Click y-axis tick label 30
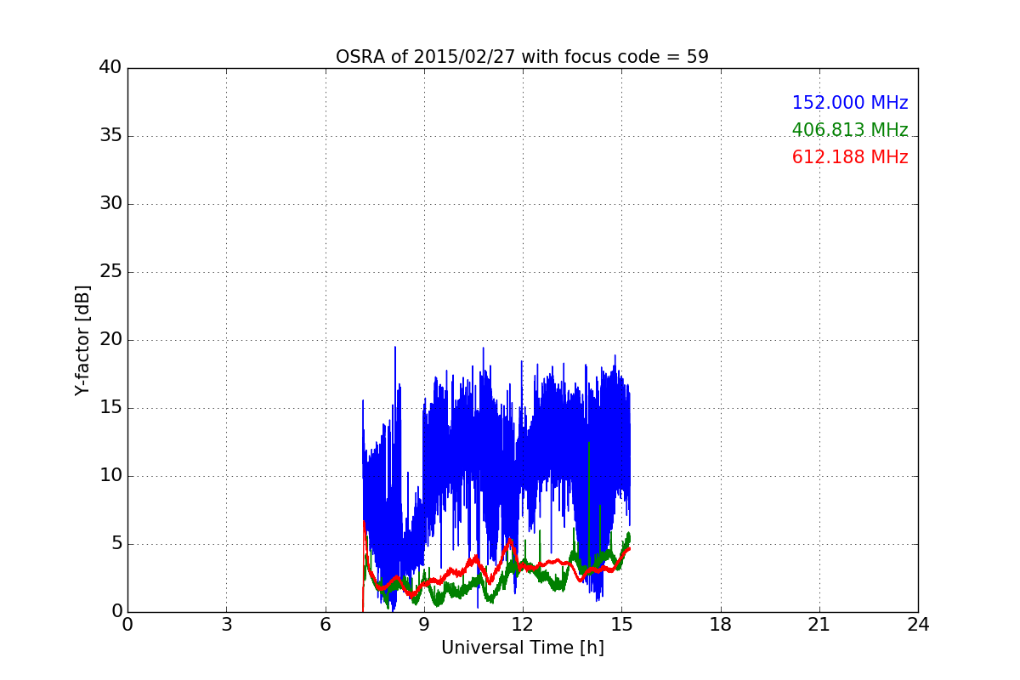The width and height of the screenshot is (1020, 680). tap(110, 204)
